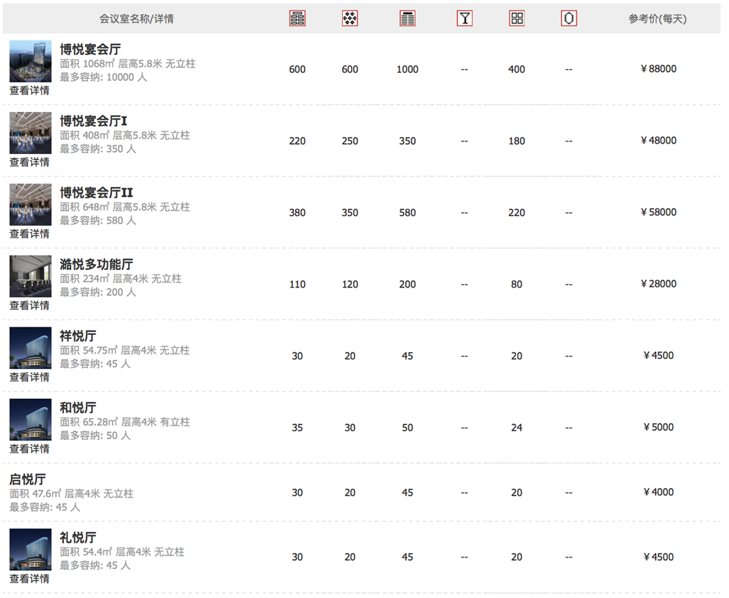
Task: Open the 博悦宴会厅II room thumbnail
Action: pyautogui.click(x=30, y=205)
